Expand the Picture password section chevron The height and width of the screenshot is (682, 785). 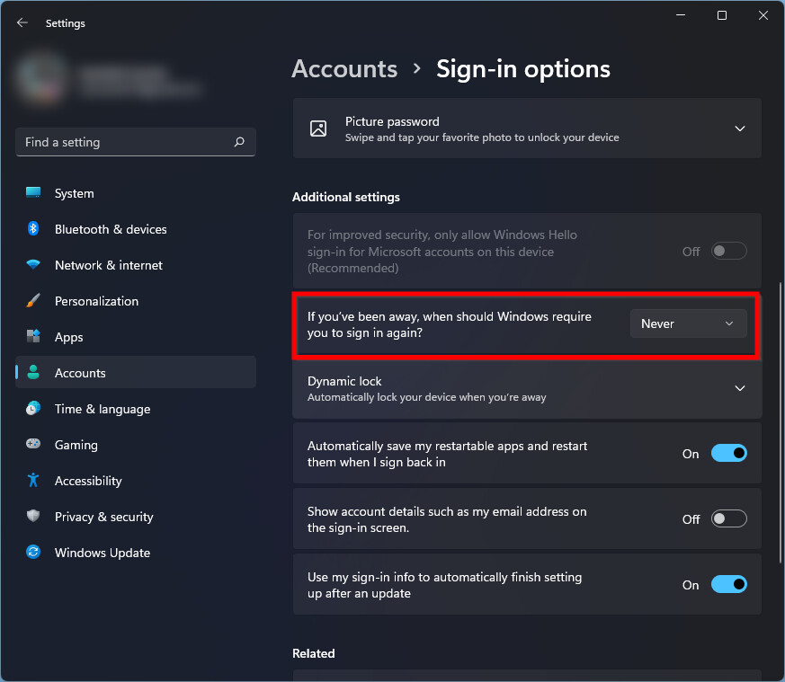click(740, 128)
